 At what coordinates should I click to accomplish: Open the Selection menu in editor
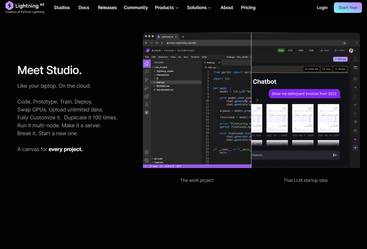163,57
